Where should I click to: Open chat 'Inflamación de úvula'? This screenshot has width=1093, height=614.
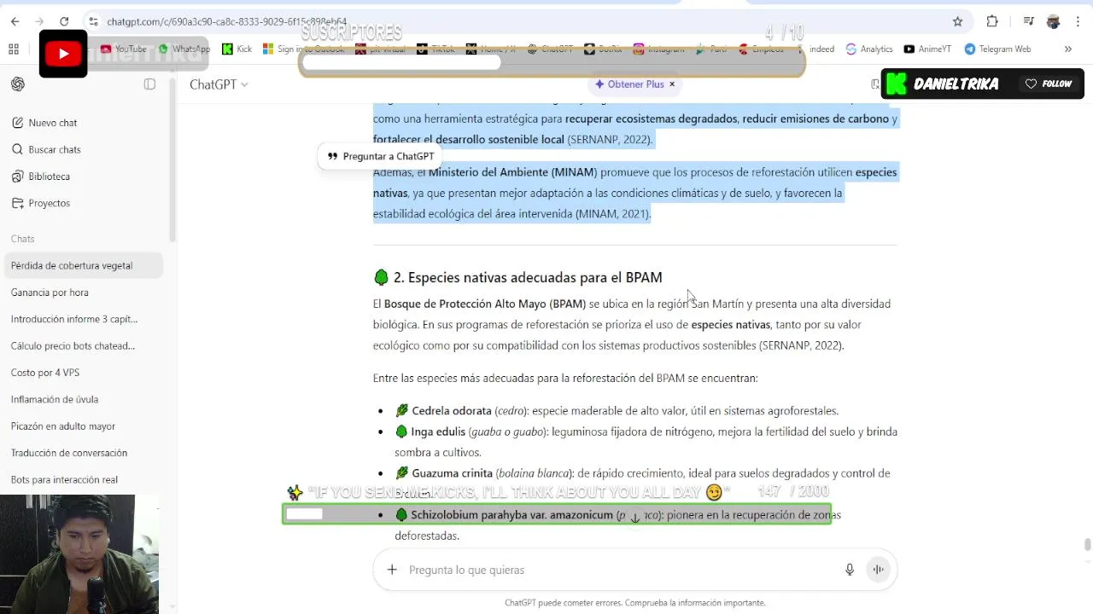click(x=84, y=399)
